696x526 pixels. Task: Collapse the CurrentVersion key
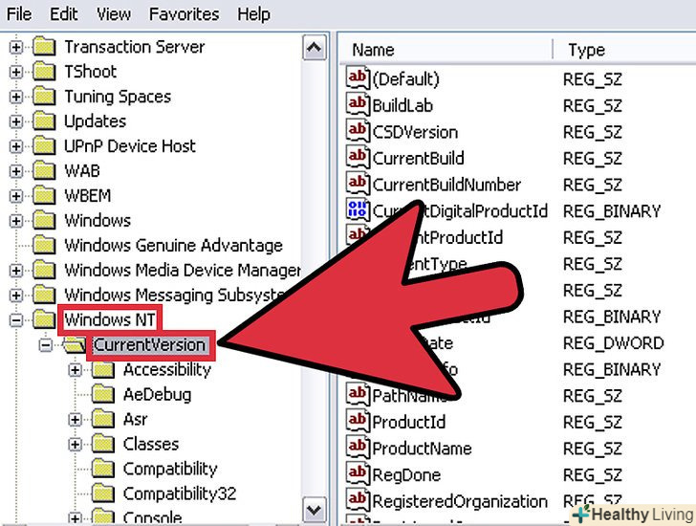(x=46, y=345)
